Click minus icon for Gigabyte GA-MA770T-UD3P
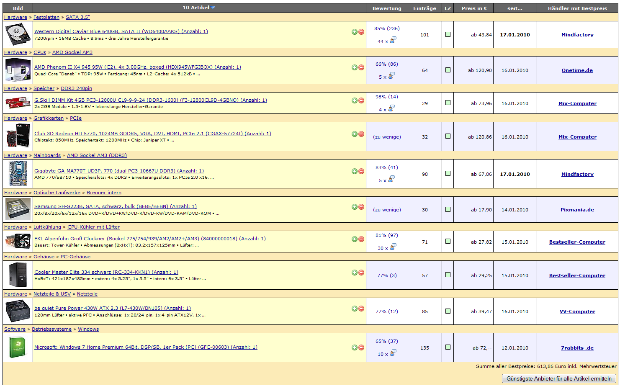 click(x=361, y=171)
